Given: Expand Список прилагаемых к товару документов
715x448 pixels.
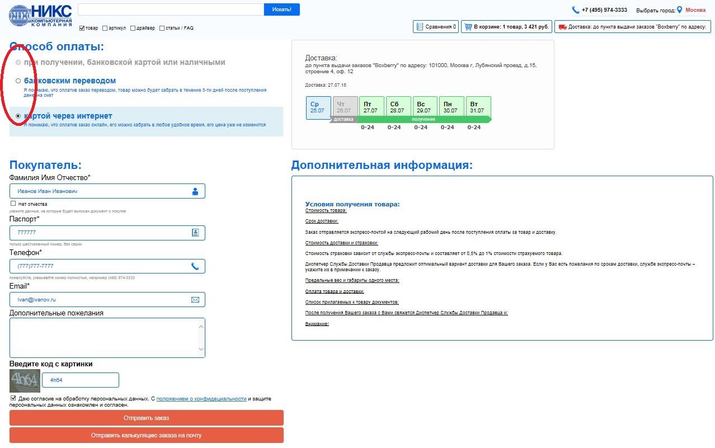Looking at the screenshot, I should pos(352,302).
